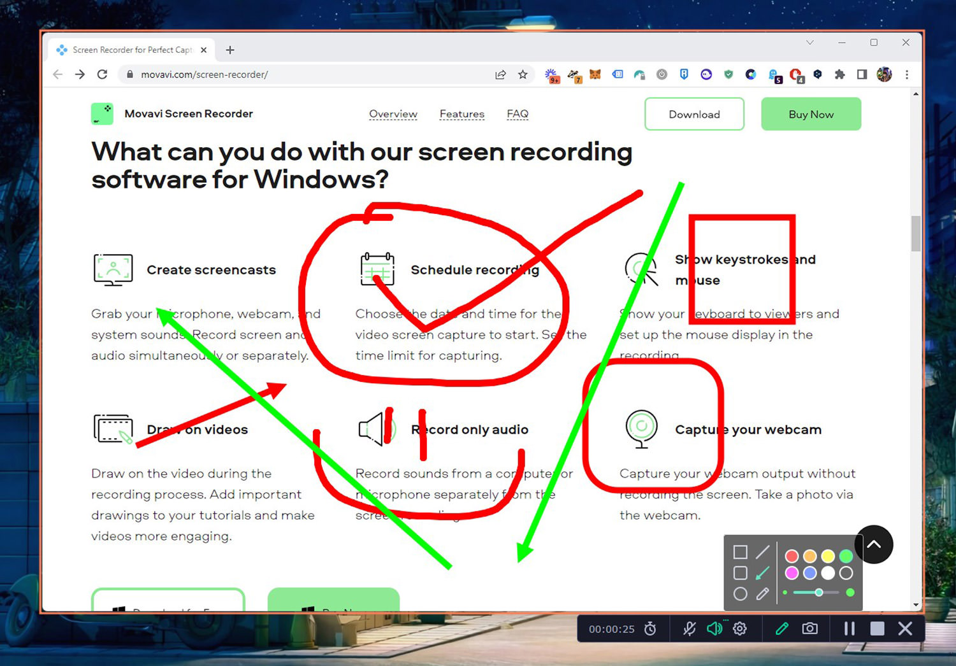
Task: Open the red extension with badge 4
Action: 797,76
